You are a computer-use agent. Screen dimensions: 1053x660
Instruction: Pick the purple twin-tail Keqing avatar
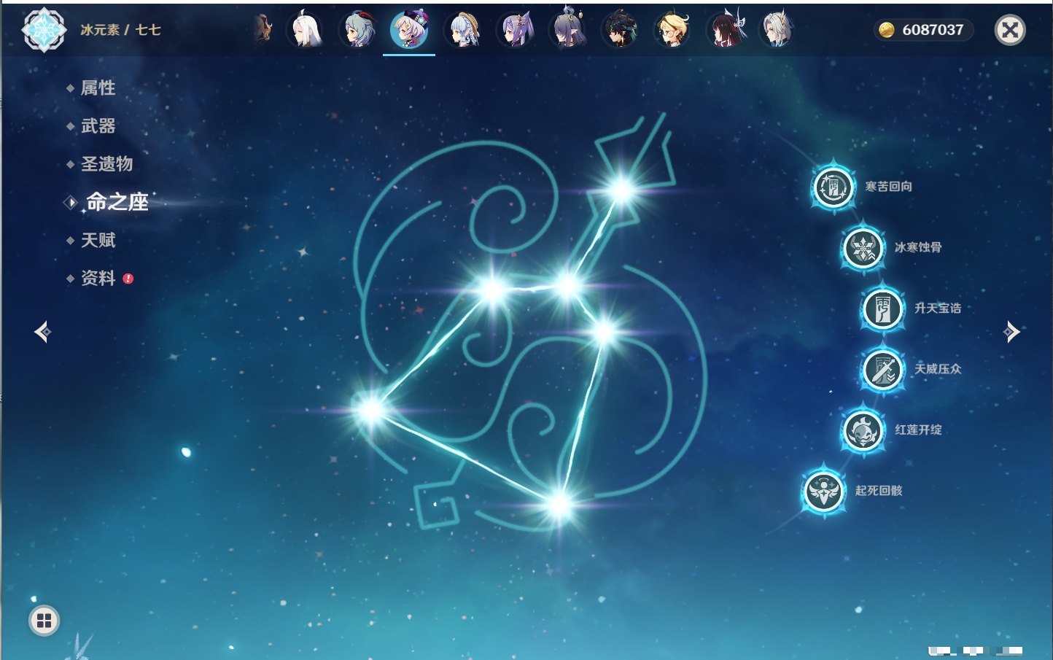coord(516,30)
